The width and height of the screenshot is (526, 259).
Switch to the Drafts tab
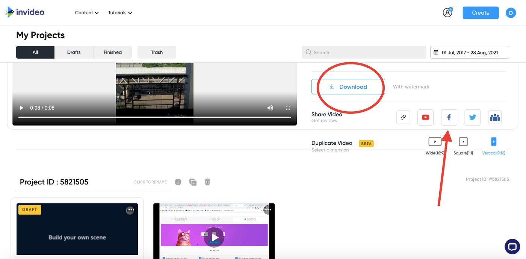[74, 52]
